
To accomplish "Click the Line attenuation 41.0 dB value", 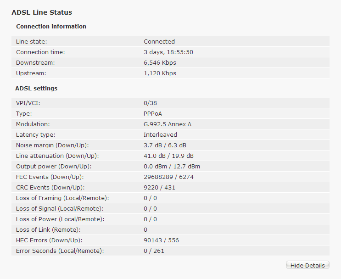I will coord(168,156).
